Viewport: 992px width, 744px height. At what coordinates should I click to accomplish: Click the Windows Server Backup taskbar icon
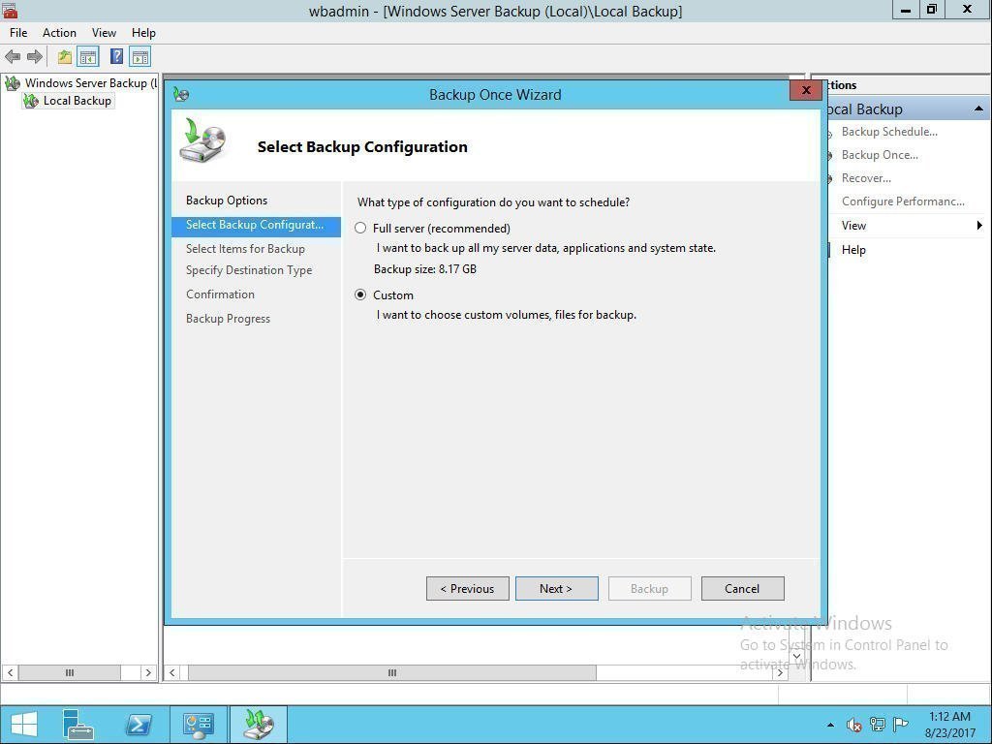(x=258, y=725)
